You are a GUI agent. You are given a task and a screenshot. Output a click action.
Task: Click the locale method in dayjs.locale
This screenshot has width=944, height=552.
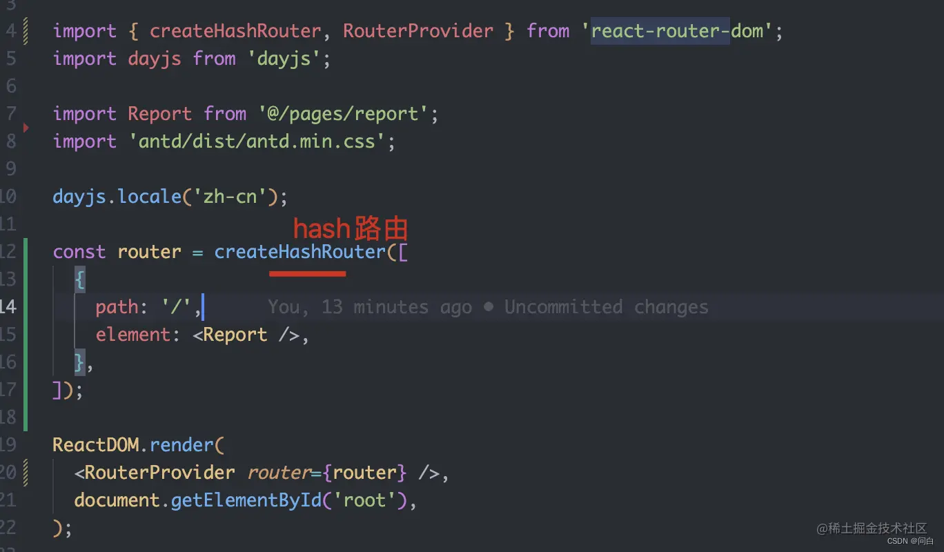pos(149,197)
